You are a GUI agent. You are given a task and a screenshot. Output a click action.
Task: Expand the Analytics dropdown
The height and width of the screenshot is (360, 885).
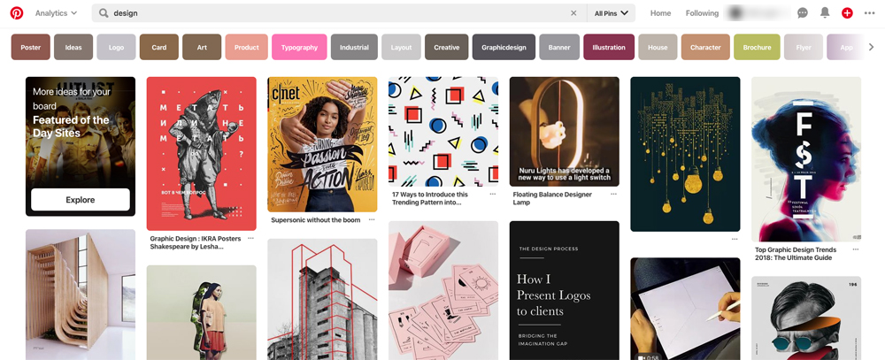[55, 13]
